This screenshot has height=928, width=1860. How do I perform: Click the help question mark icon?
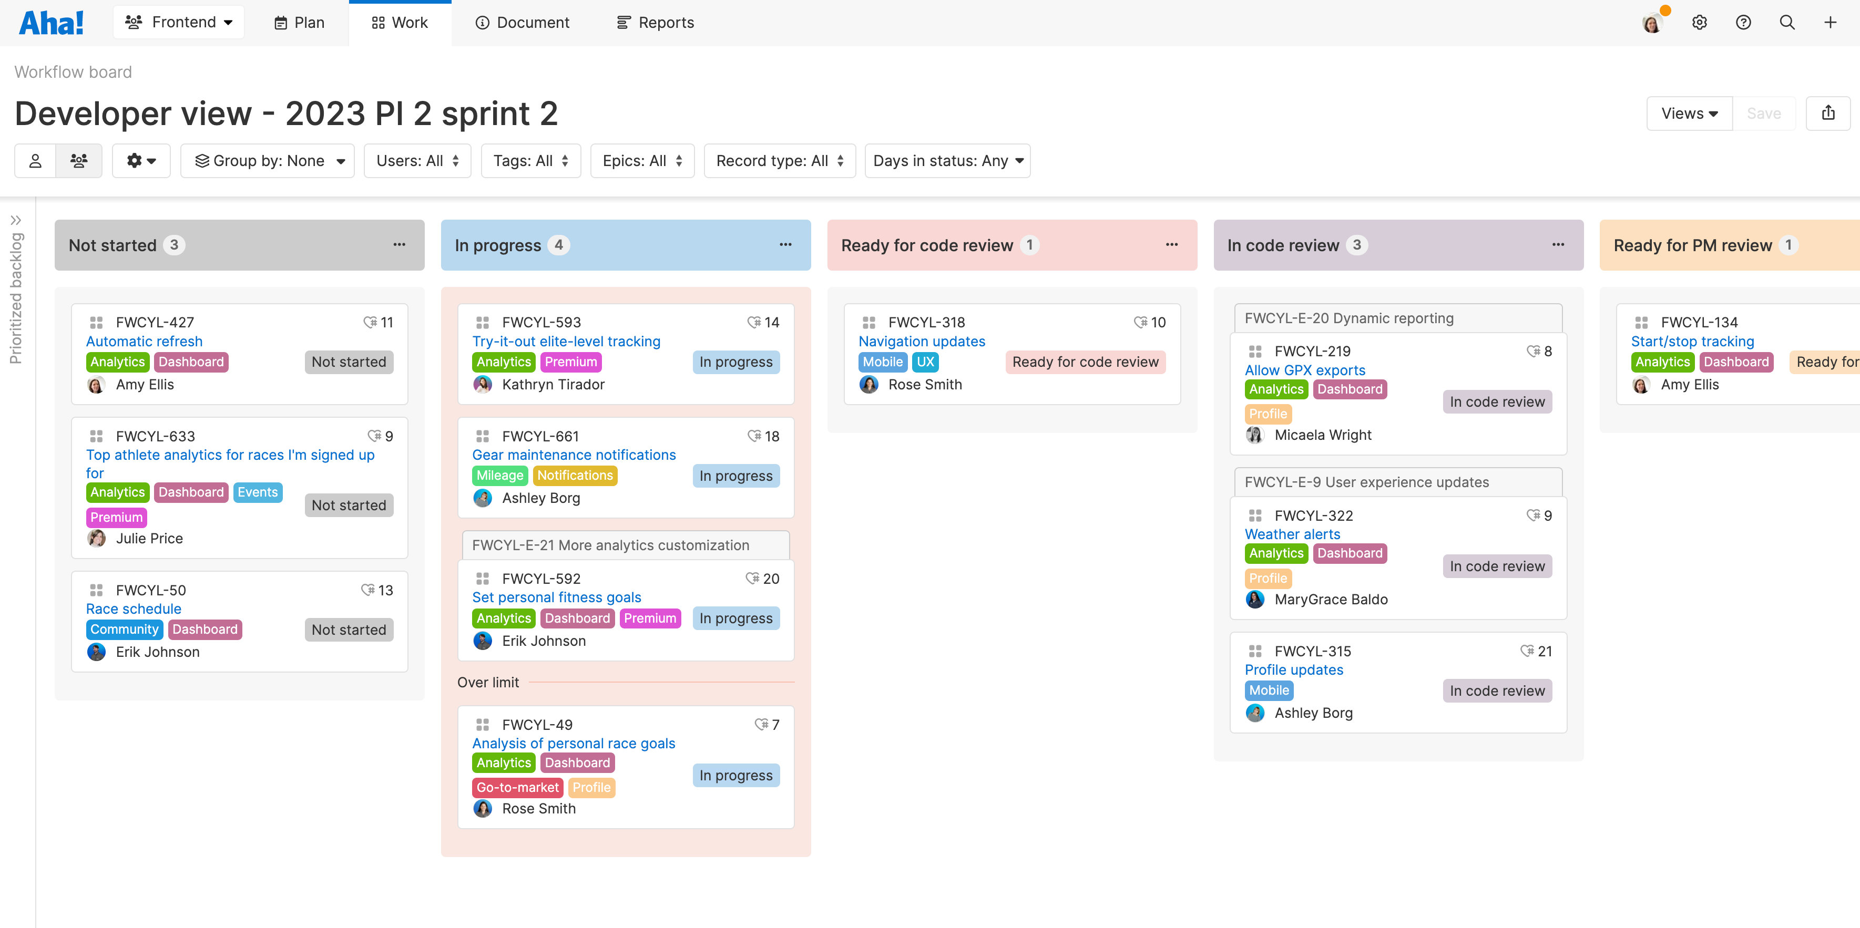[1743, 23]
